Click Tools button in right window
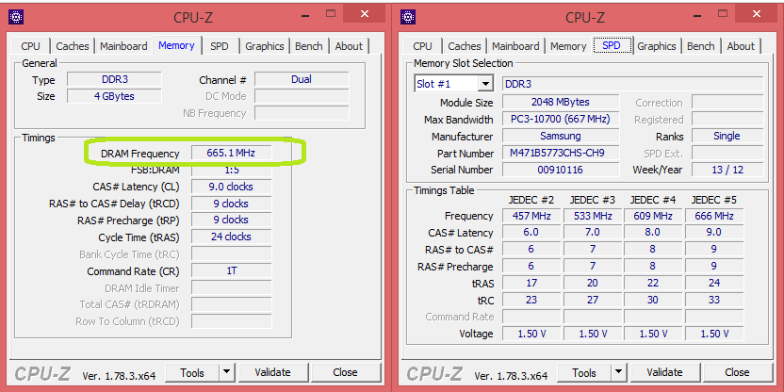 coord(584,372)
